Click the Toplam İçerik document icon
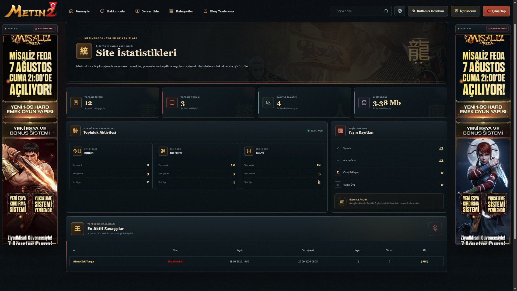The height and width of the screenshot is (291, 517). (76, 103)
